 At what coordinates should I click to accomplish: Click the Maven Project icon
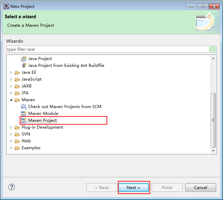[x=24, y=120]
